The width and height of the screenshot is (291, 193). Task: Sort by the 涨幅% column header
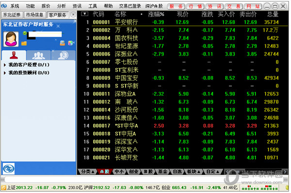(156, 14)
